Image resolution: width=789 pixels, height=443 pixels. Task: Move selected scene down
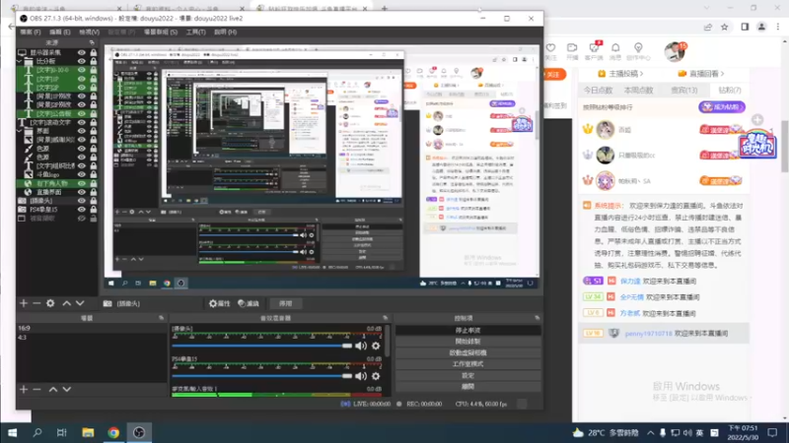66,389
